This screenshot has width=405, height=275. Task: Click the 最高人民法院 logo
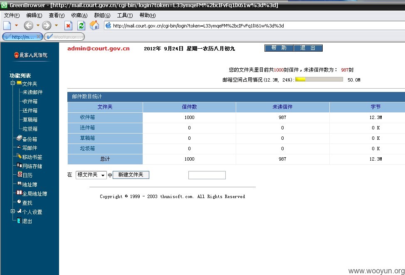pyautogui.click(x=30, y=55)
